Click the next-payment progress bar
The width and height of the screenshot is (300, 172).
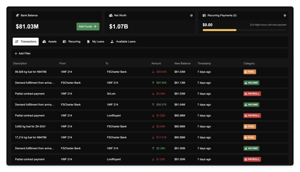click(244, 30)
